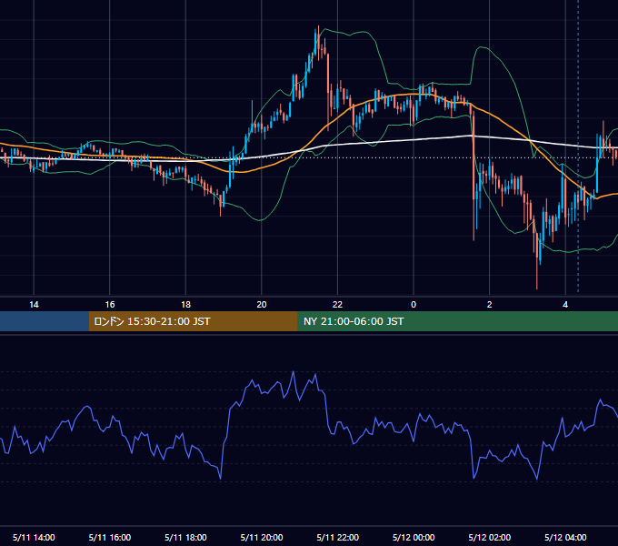Click the hour label 2 on price axis

(490, 305)
